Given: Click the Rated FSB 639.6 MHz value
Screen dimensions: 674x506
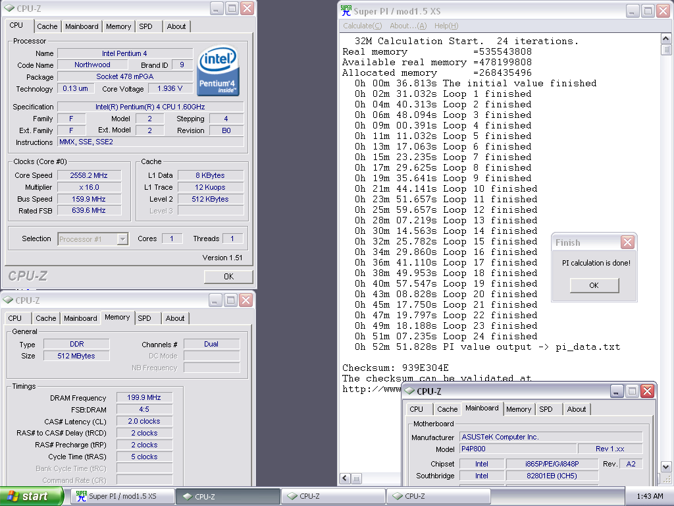Looking at the screenshot, I should tap(89, 210).
